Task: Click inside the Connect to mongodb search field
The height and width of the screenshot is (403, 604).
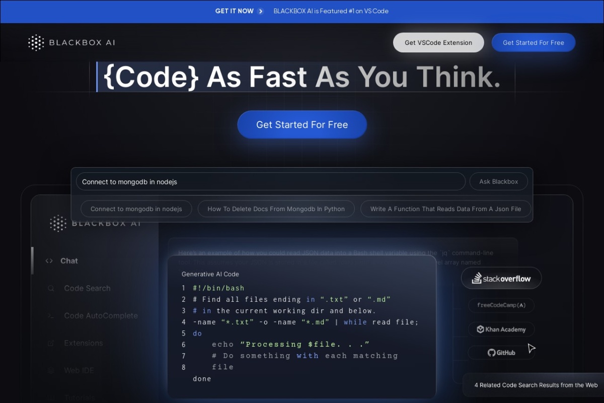Action: 271,181
